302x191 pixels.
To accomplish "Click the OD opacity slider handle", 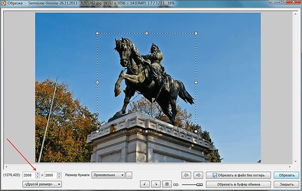I will tap(200, 185).
